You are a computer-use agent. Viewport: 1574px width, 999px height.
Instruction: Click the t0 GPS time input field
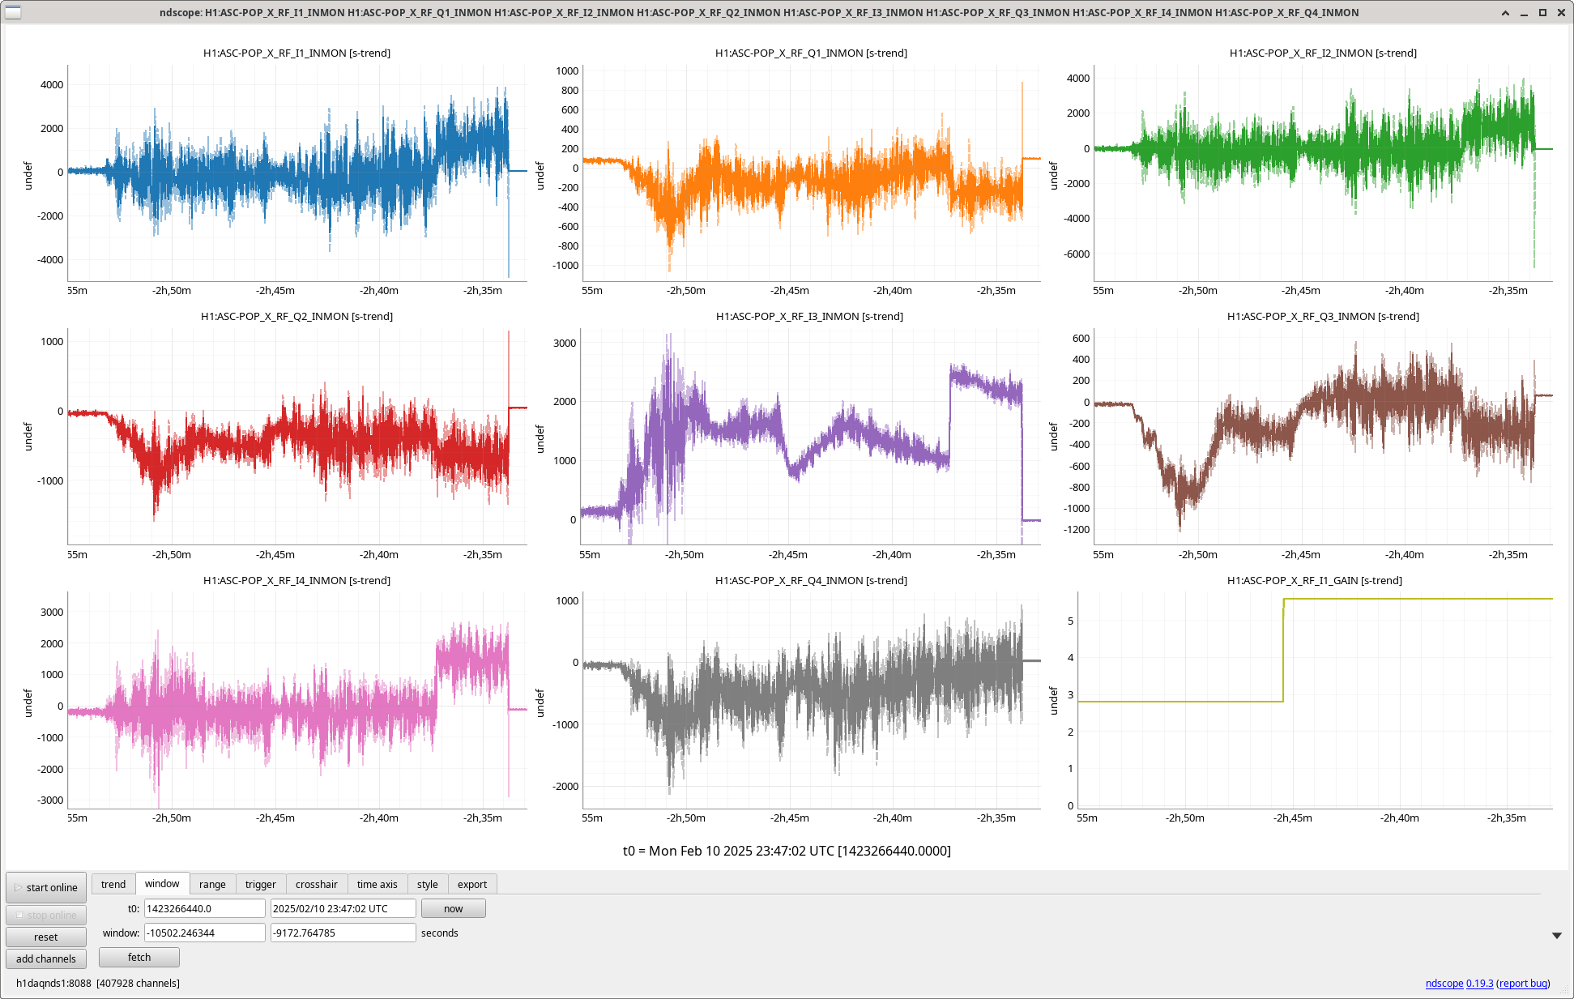pyautogui.click(x=205, y=908)
